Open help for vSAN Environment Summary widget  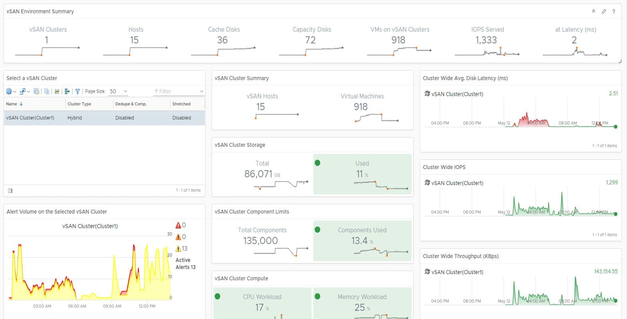pos(614,11)
